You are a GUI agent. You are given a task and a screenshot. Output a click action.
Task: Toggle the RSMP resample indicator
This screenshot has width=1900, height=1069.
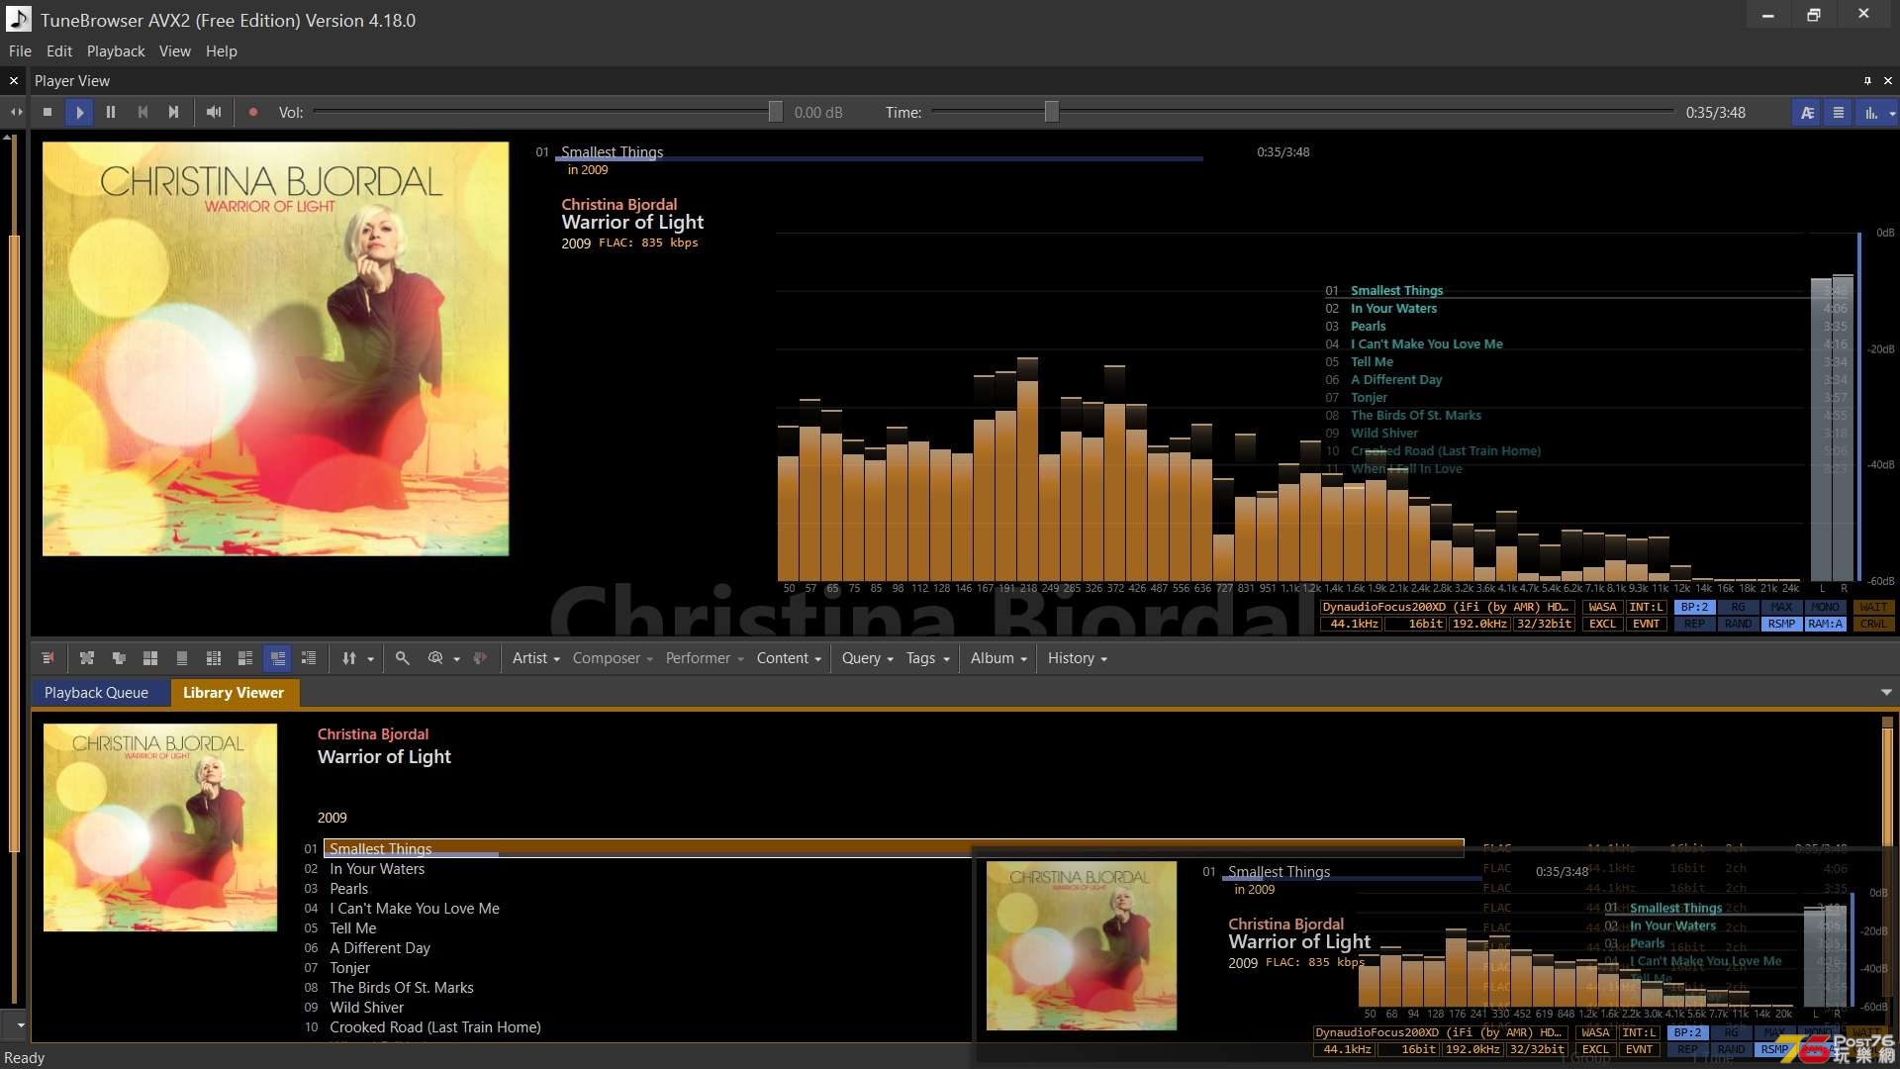[x=1781, y=625]
